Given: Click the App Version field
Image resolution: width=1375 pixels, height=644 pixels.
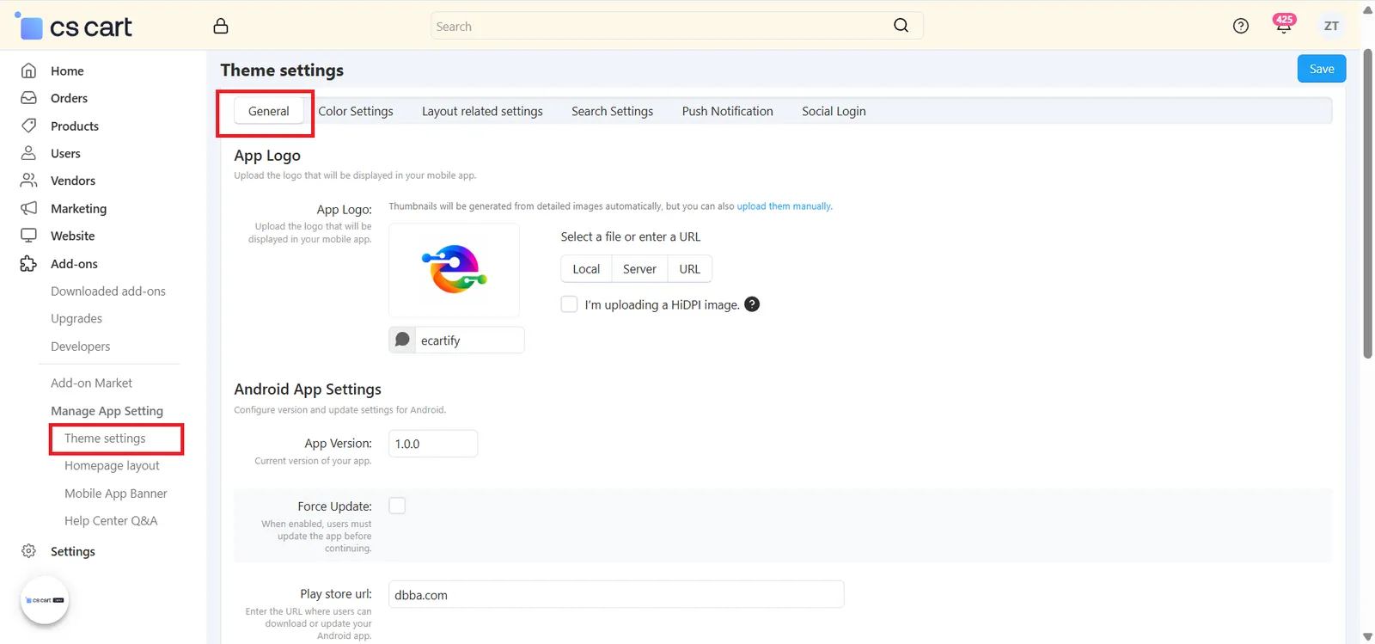Looking at the screenshot, I should pyautogui.click(x=433, y=444).
